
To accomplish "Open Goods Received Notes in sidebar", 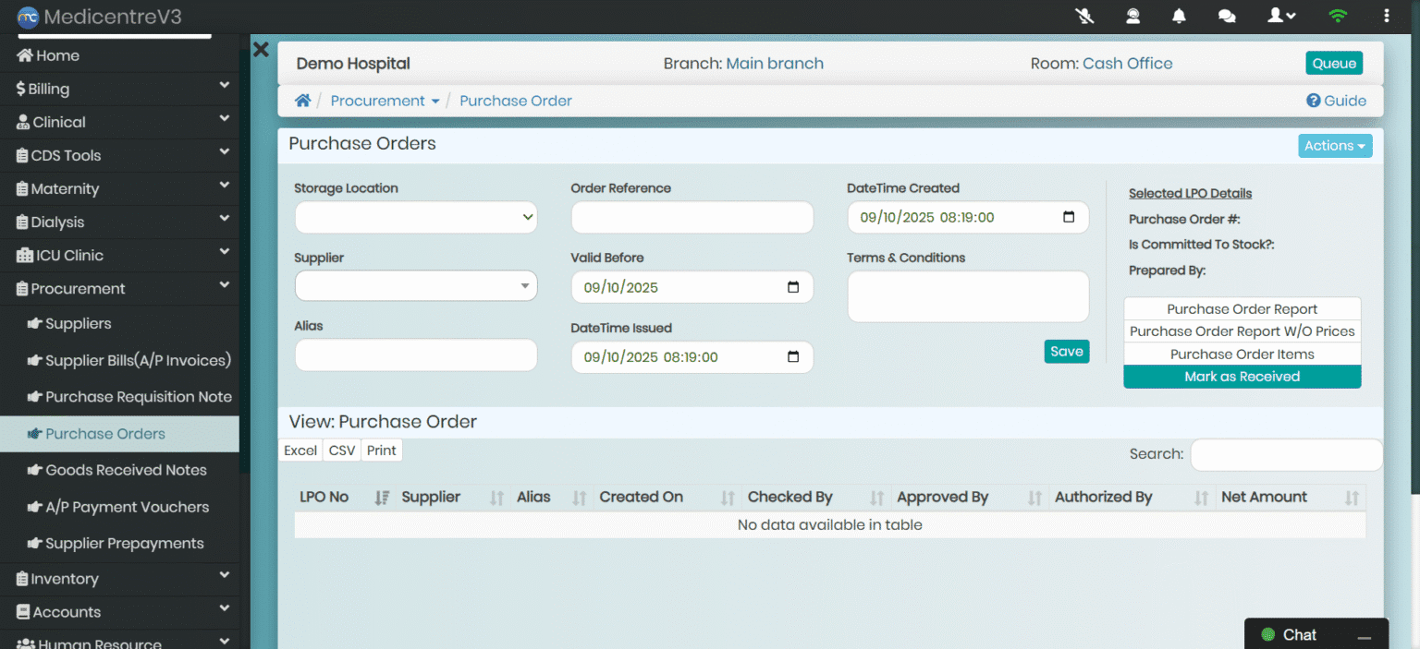I will tap(126, 470).
